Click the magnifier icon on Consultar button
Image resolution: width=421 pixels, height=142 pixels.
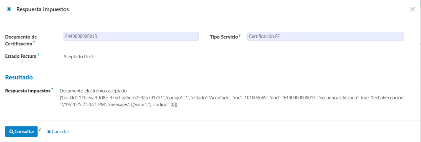pyautogui.click(x=11, y=132)
